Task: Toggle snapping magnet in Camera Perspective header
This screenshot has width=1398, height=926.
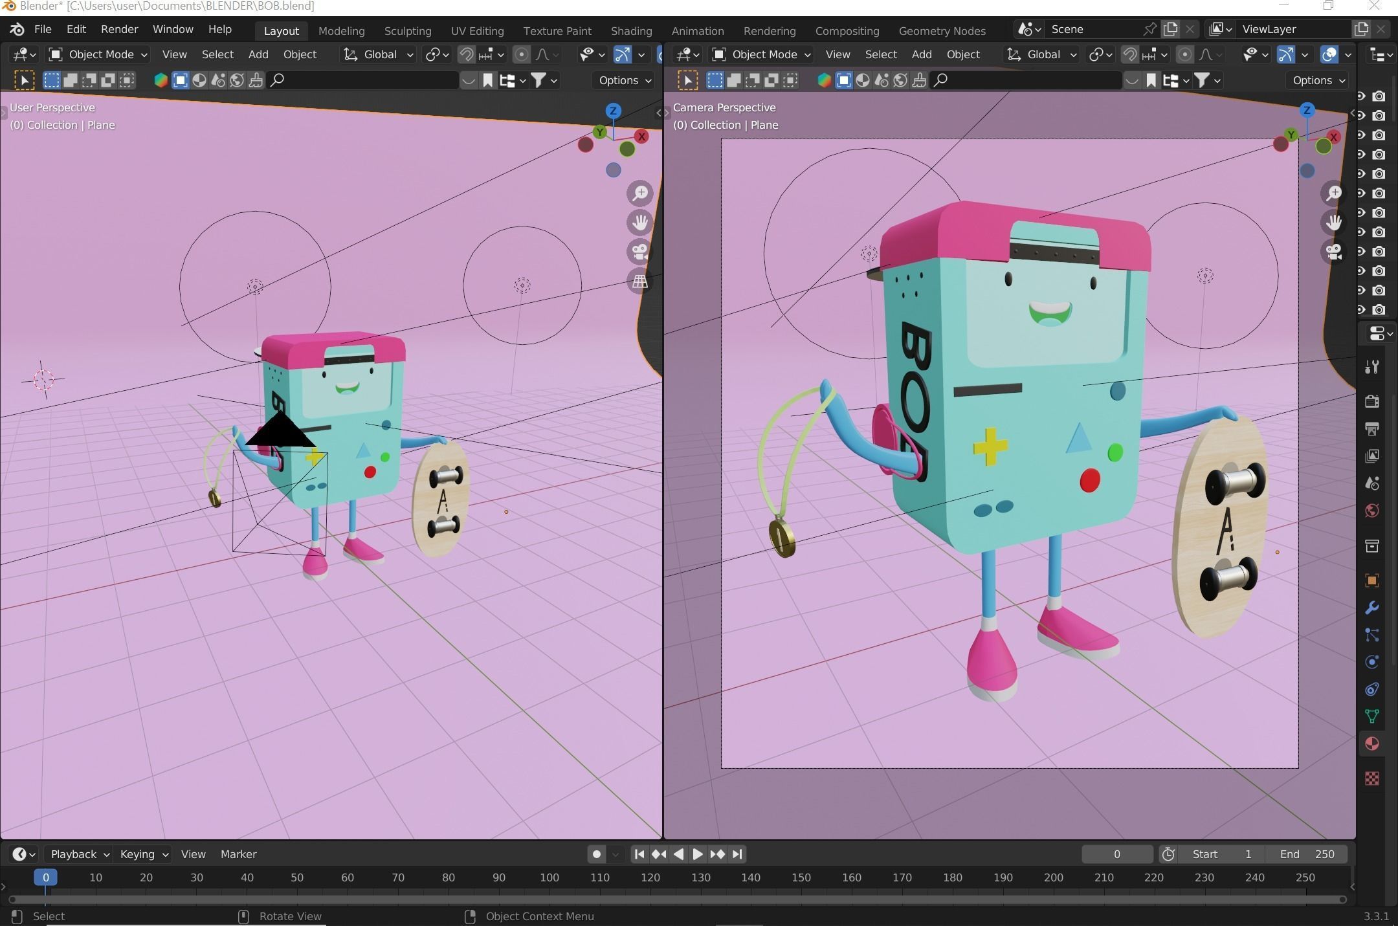Action: pos(1129,54)
